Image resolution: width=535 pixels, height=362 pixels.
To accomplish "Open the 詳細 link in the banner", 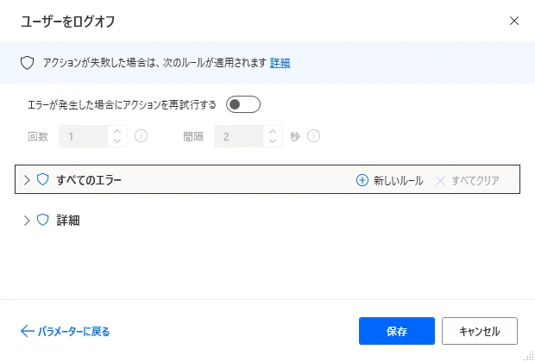I will [280, 63].
